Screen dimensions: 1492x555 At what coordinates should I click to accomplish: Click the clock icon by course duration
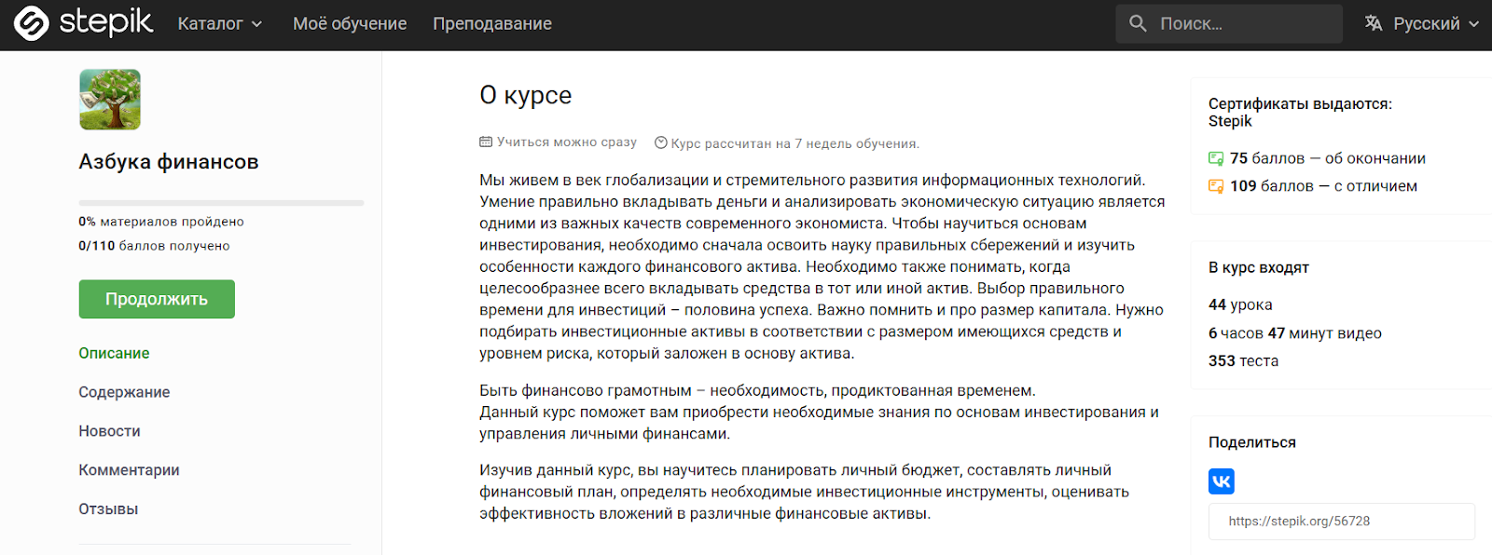click(x=661, y=143)
